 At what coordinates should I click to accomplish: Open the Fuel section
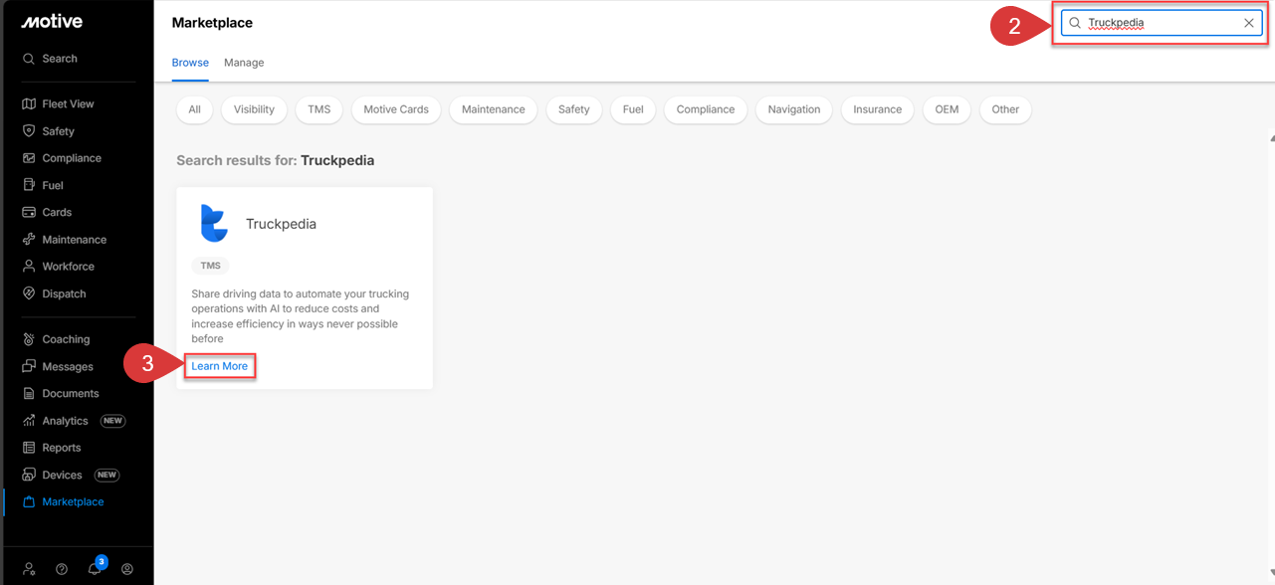[53, 184]
